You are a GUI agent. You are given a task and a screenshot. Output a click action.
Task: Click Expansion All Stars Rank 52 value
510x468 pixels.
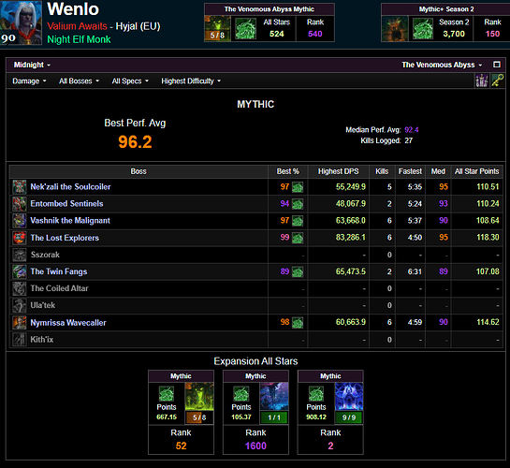[182, 446]
